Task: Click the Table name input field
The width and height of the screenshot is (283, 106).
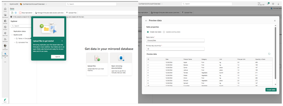Action: [175, 41]
